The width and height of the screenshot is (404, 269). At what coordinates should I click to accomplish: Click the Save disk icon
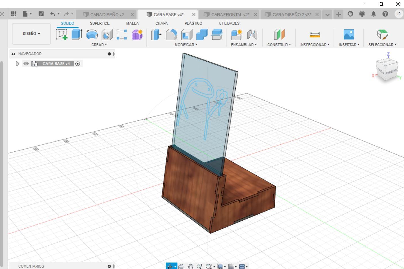[41, 14]
